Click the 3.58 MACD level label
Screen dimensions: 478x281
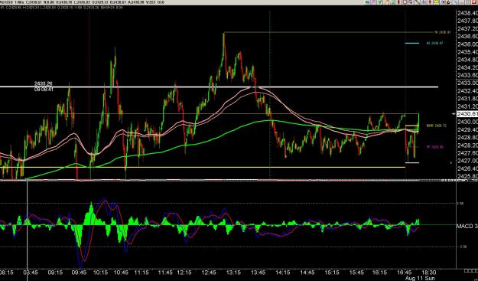point(460,204)
